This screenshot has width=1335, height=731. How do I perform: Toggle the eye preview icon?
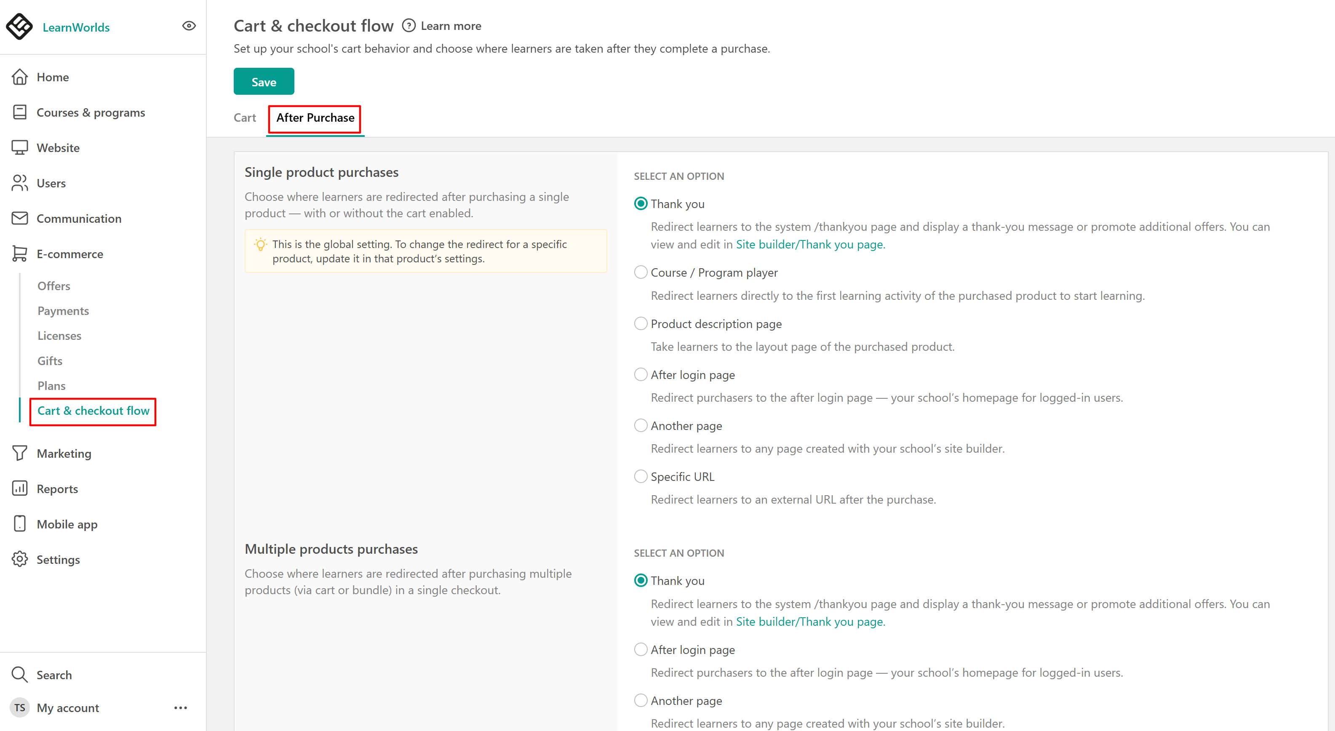pyautogui.click(x=189, y=26)
